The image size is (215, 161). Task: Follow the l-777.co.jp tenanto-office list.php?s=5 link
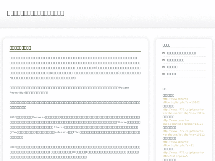coord(183,154)
